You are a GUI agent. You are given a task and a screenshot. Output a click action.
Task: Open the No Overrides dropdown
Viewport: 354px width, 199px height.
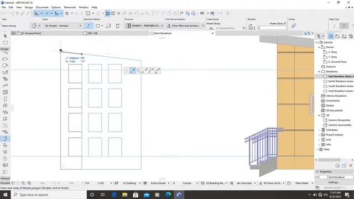[x=244, y=183]
